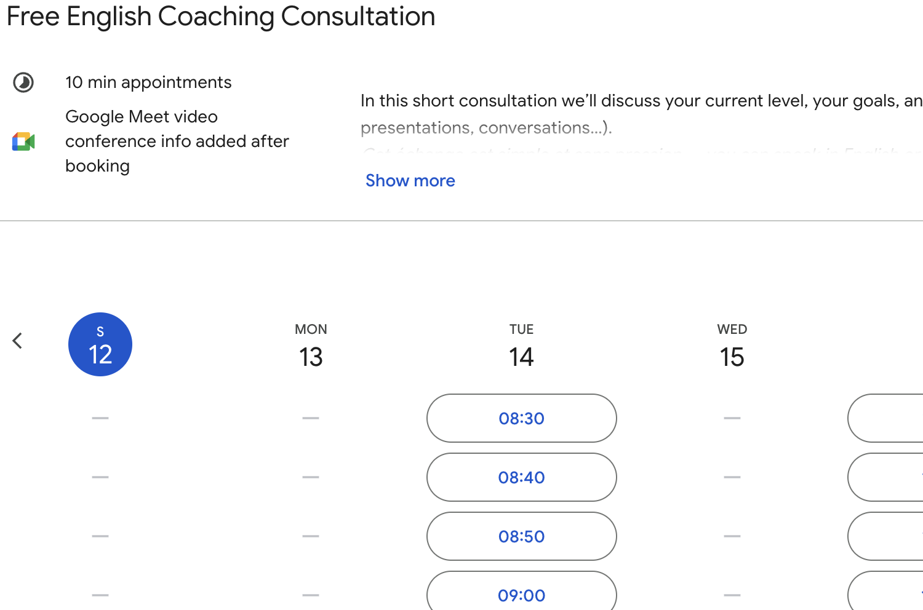This screenshot has height=610, width=923.
Task: Click the grayed description text about presentations
Action: tap(486, 127)
